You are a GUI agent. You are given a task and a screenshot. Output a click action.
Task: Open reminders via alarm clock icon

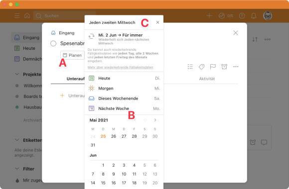pos(224,67)
